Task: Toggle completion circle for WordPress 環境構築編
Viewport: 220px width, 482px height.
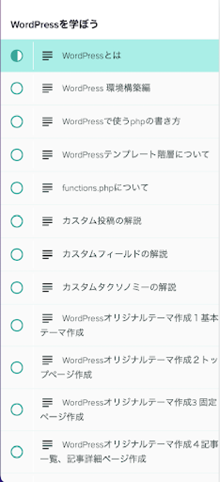Action: [17, 89]
